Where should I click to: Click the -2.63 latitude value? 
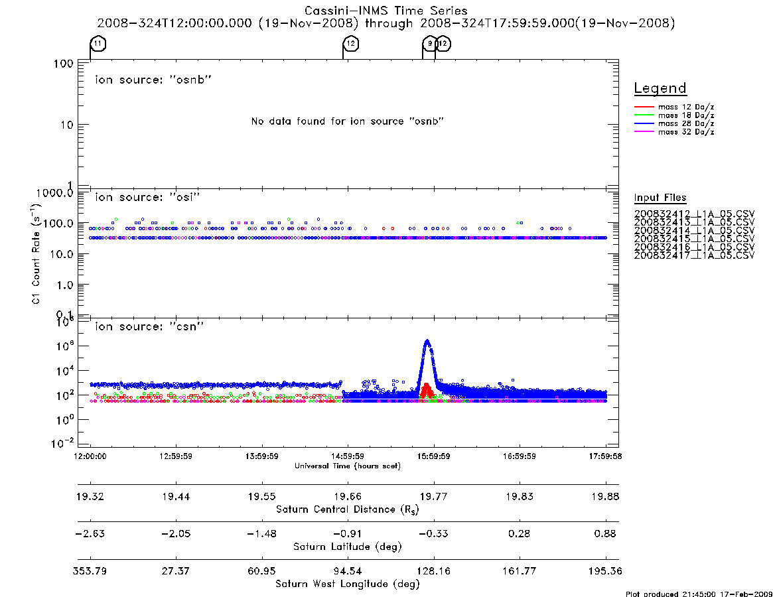[90, 534]
